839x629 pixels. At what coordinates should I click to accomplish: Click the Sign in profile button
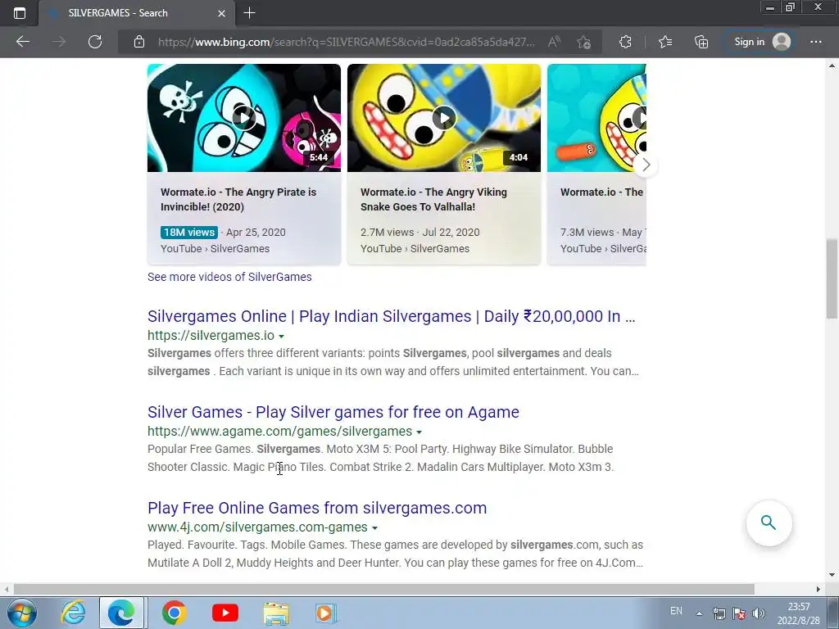tap(763, 42)
